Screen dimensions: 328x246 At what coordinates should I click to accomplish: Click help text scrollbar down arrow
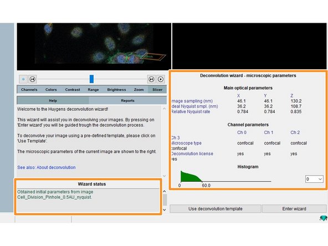pyautogui.click(x=164, y=176)
